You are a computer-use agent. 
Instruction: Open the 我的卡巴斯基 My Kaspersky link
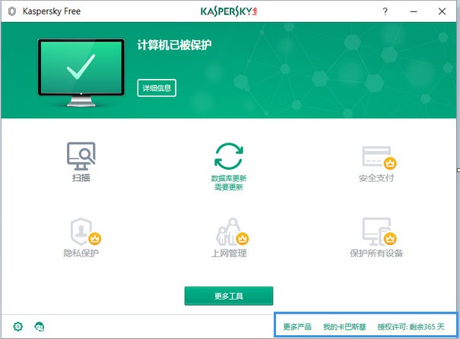[x=344, y=327]
